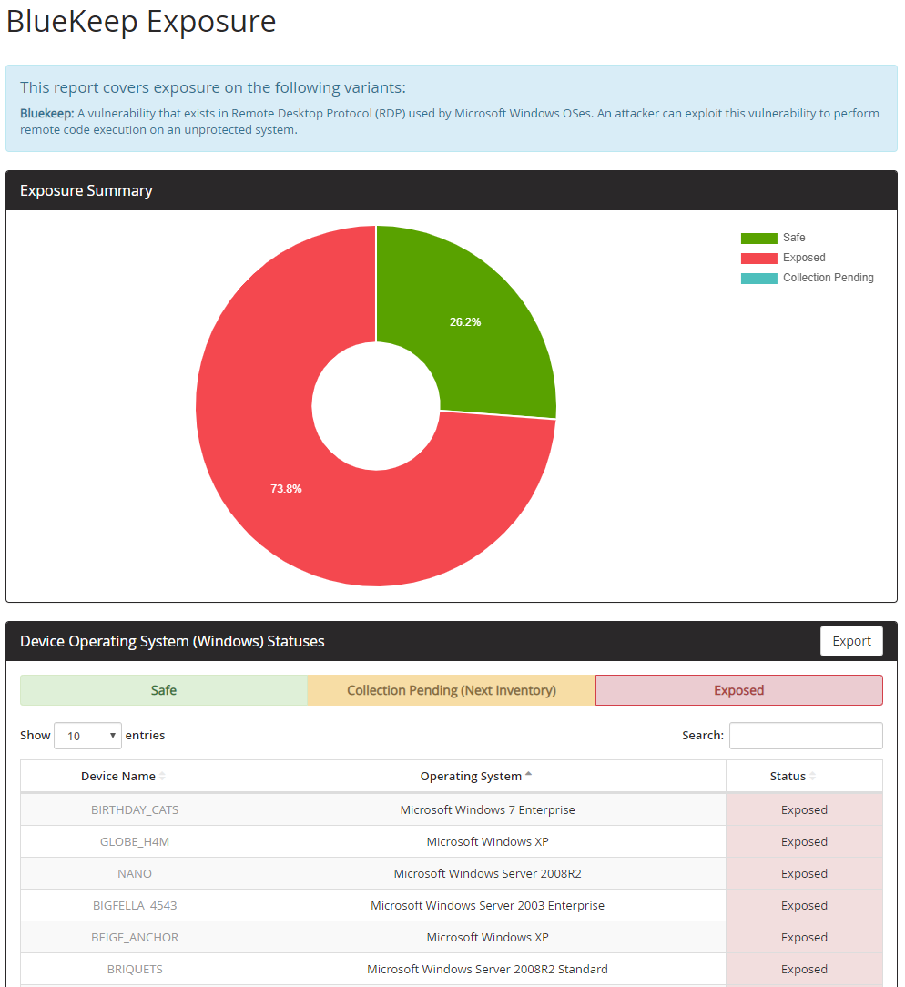The image size is (905, 987).
Task: Open the BRIQUETS device link
Action: [x=135, y=969]
